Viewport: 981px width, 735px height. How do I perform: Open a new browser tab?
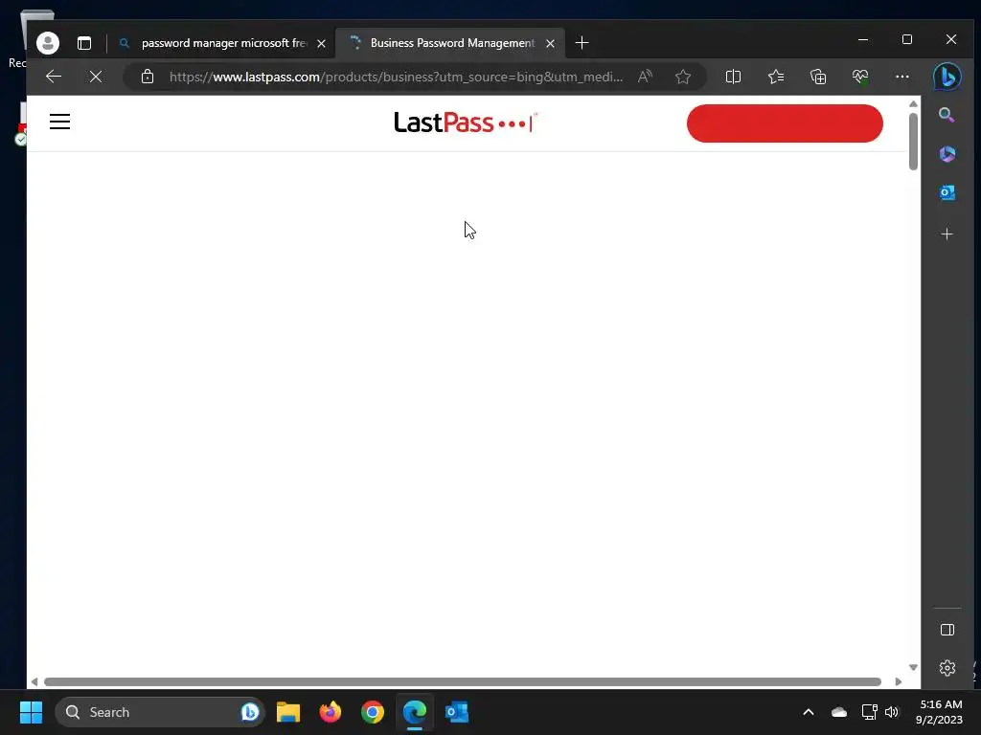click(582, 43)
